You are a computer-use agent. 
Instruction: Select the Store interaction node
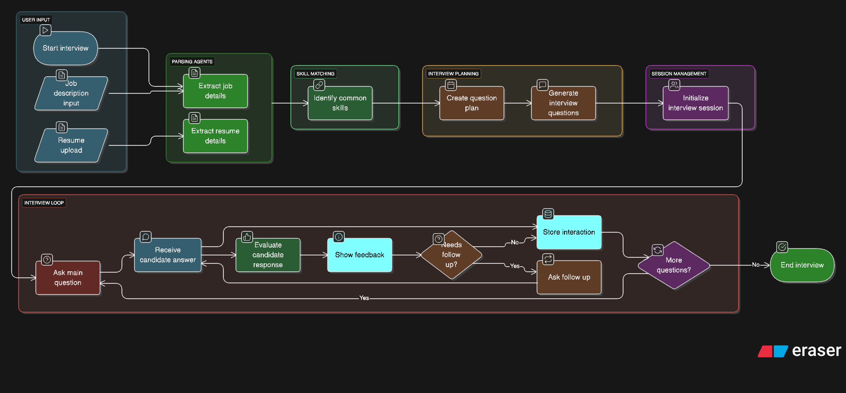(569, 232)
